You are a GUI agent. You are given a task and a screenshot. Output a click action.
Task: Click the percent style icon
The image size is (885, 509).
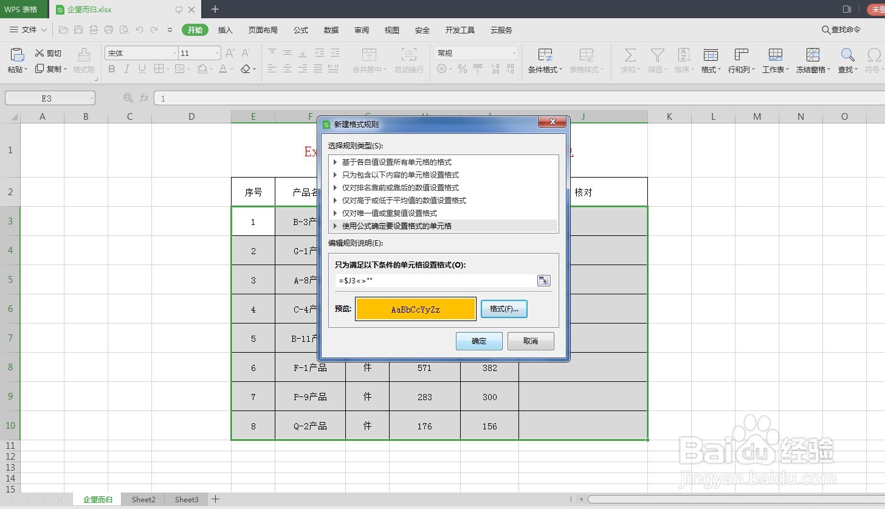tap(463, 69)
